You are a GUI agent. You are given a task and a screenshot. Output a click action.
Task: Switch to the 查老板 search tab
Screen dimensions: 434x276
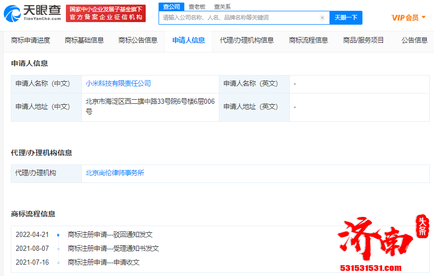click(x=197, y=7)
